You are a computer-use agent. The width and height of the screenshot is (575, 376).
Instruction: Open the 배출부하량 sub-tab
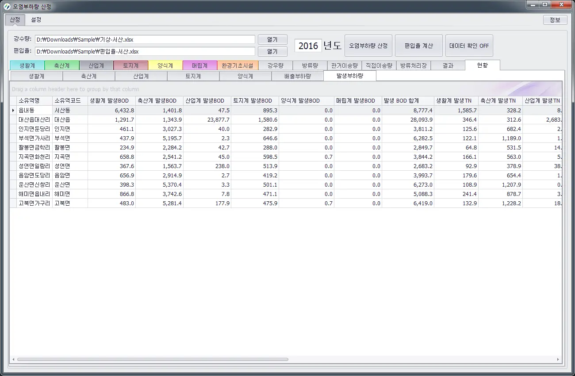[298, 76]
